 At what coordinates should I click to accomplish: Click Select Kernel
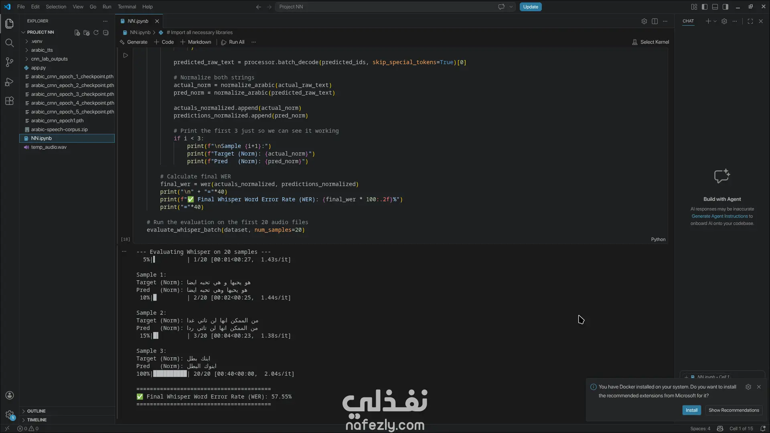click(x=650, y=42)
